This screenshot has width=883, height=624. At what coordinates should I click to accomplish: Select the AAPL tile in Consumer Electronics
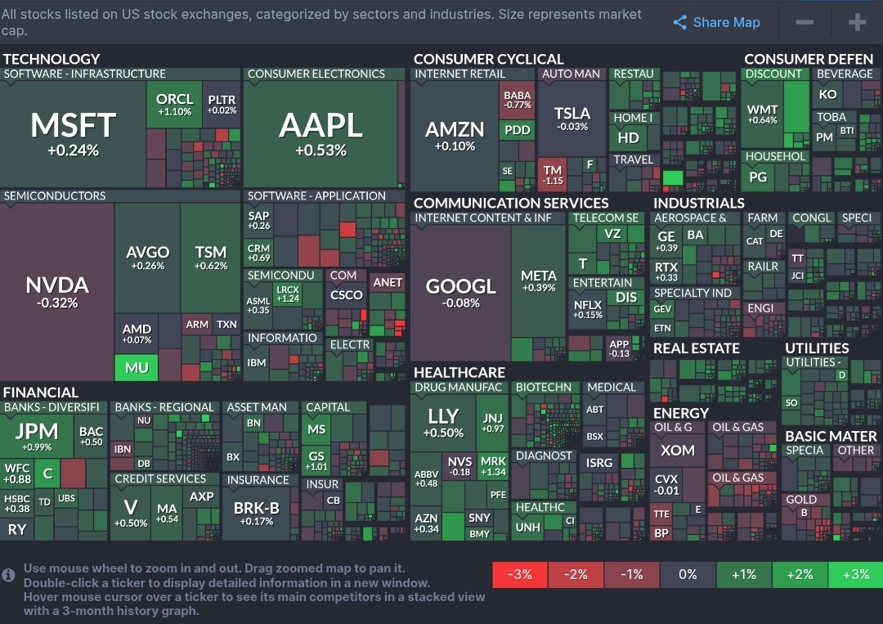(x=320, y=131)
